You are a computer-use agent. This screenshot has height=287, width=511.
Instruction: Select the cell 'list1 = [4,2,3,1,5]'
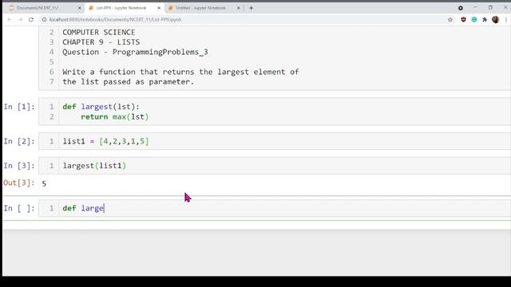click(275, 141)
